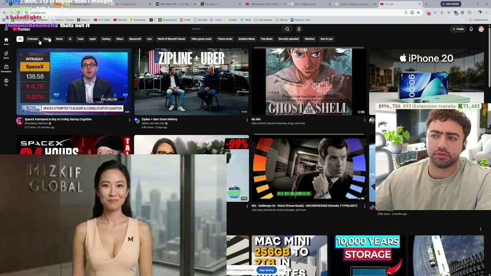Open the Ghost in the Shell mix thumbnail
This screenshot has width=491, height=276.
[x=309, y=81]
